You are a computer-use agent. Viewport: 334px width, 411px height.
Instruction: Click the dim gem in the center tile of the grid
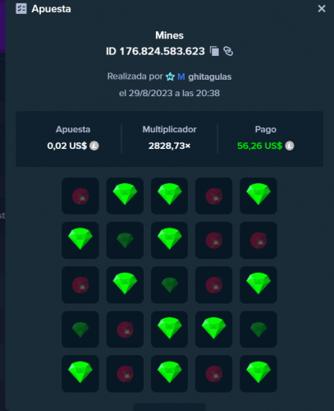pyautogui.click(x=169, y=285)
